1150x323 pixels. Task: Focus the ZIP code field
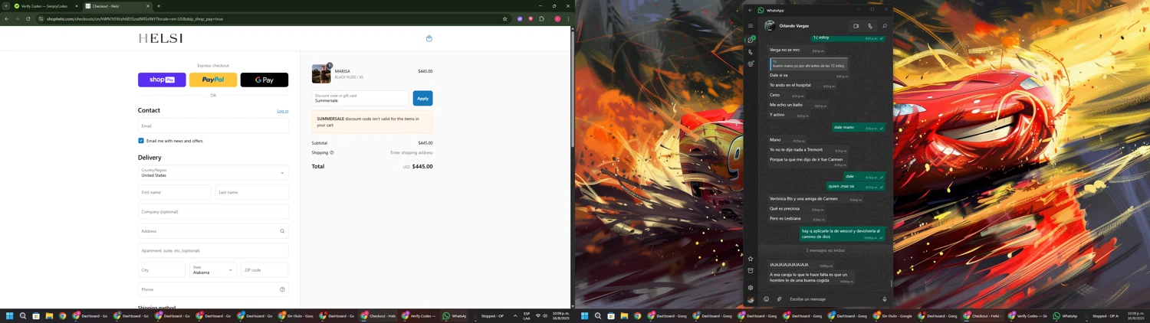pyautogui.click(x=264, y=270)
